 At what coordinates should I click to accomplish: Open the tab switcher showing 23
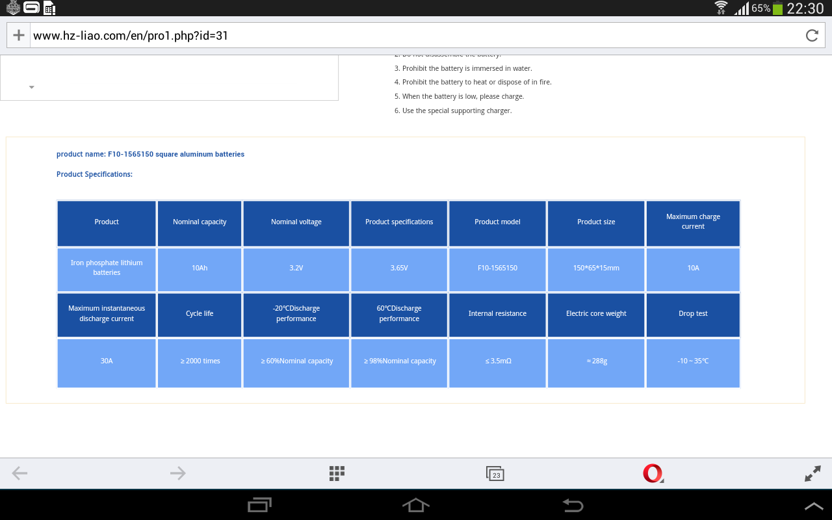(x=495, y=474)
